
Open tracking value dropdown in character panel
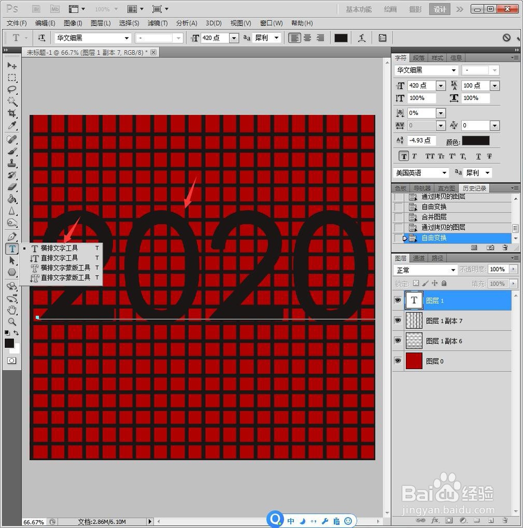(x=495, y=125)
